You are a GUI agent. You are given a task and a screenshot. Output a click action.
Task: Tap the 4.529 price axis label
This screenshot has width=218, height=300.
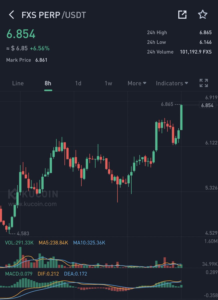[x=212, y=233]
